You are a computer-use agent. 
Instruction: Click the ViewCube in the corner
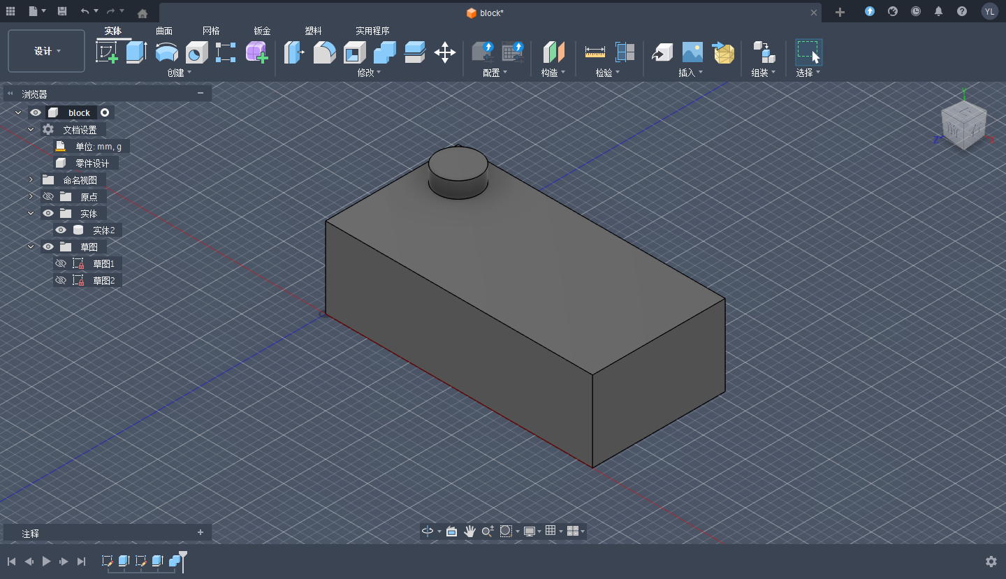(964, 125)
